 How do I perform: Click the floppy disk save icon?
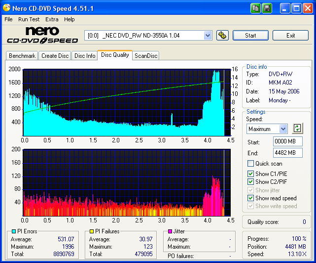[267, 8]
